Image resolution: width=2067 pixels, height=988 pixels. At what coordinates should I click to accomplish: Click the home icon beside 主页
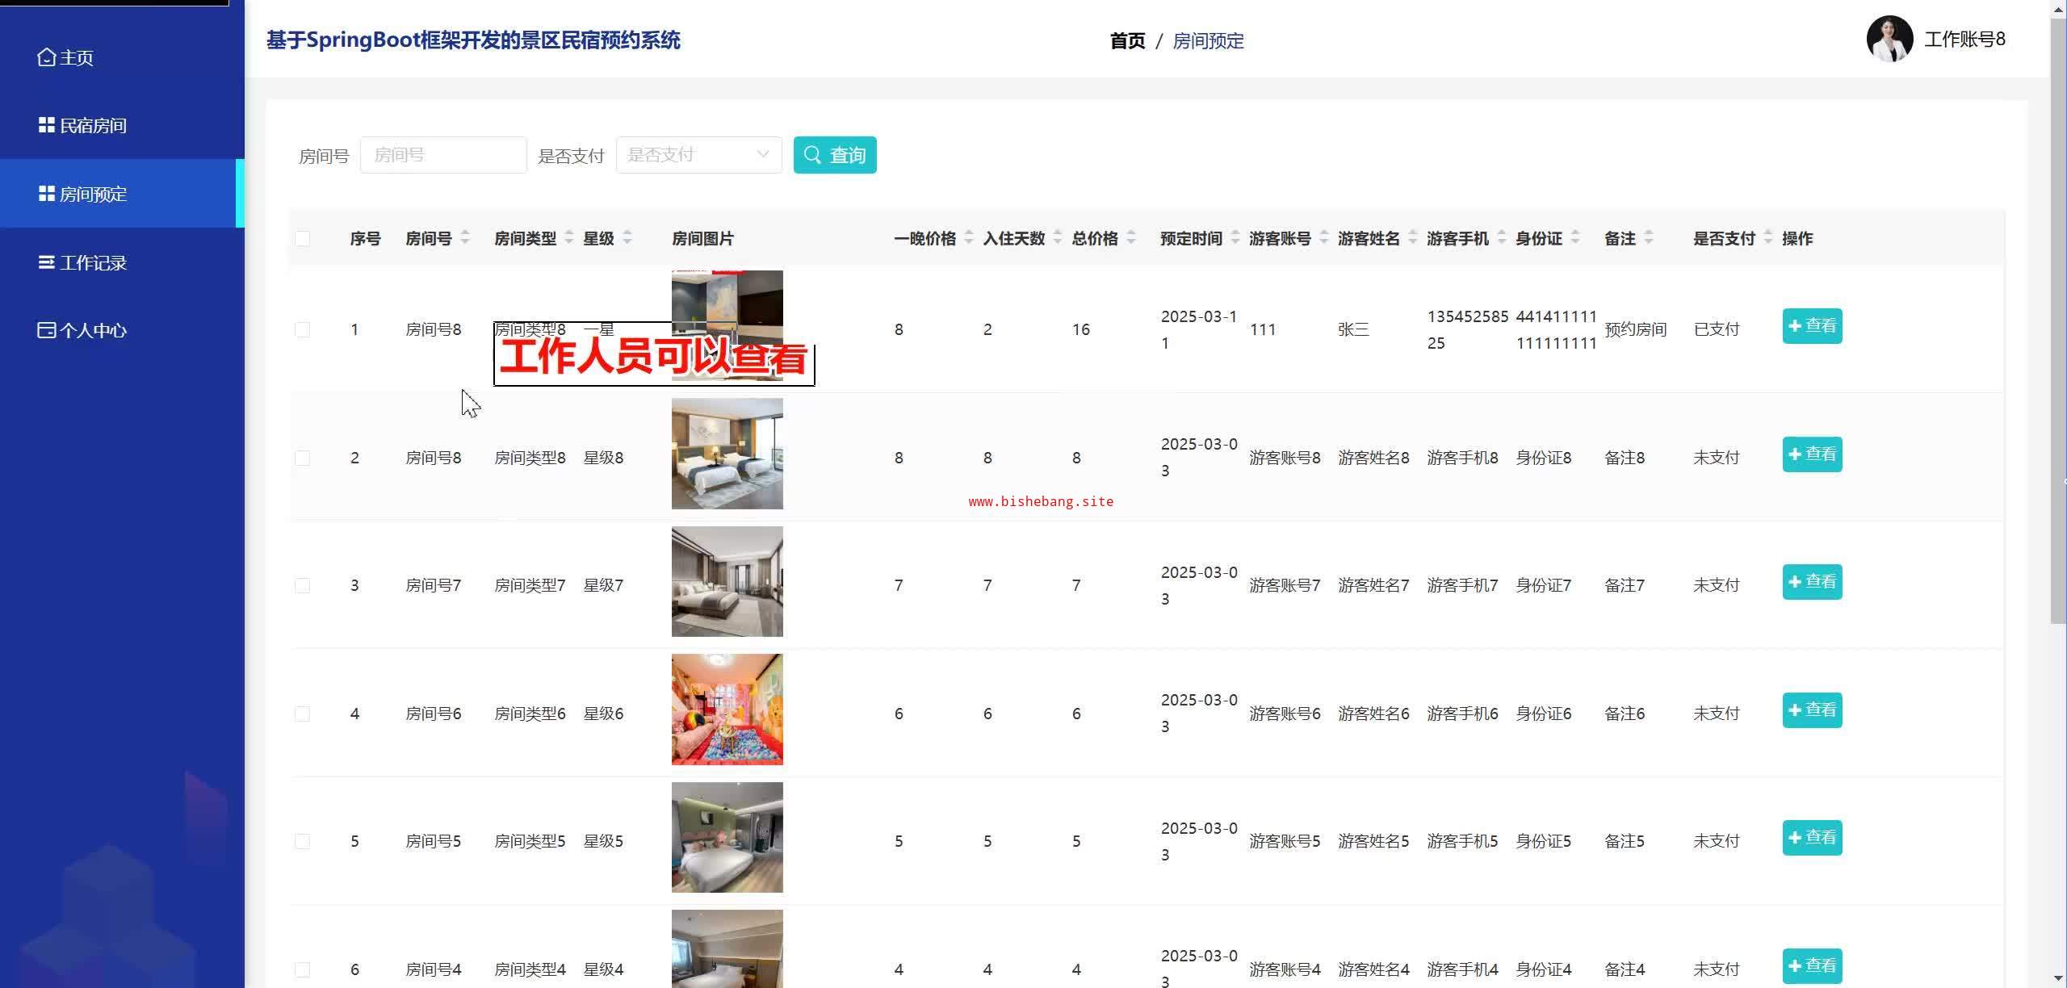click(47, 57)
